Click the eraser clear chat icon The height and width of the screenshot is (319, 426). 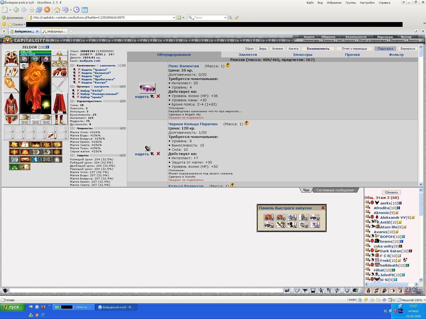297,291
